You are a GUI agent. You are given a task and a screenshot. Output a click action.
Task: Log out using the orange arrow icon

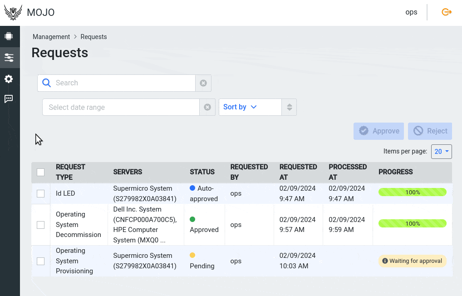[446, 12]
